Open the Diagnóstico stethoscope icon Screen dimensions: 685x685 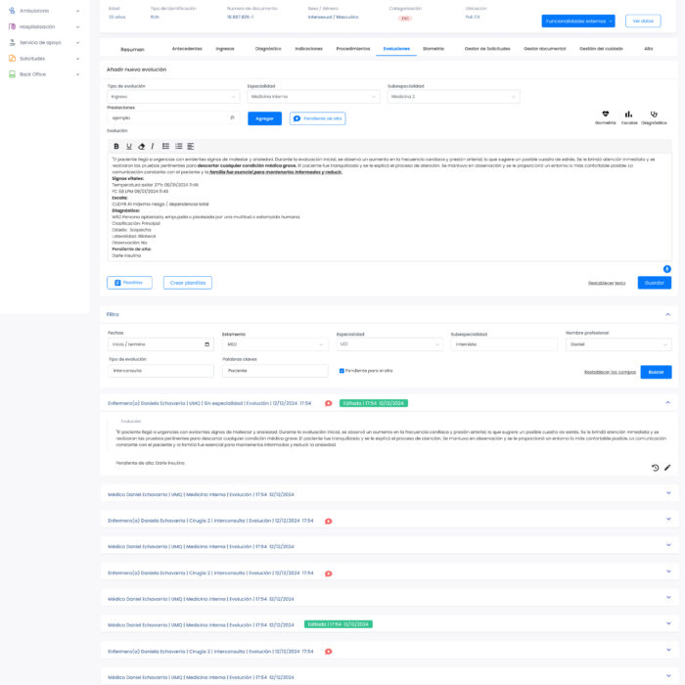[x=654, y=115]
